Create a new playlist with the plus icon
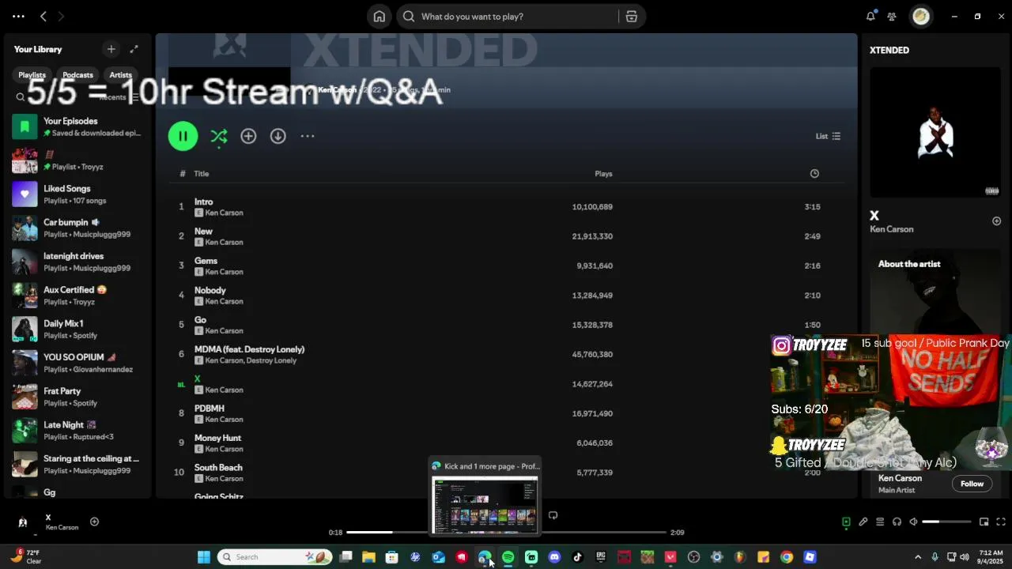This screenshot has height=569, width=1012. [111, 49]
